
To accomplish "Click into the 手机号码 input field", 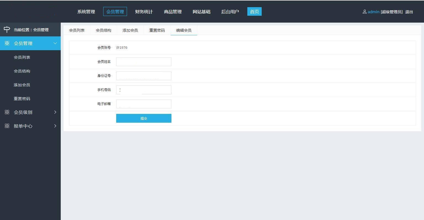I will click(x=144, y=90).
